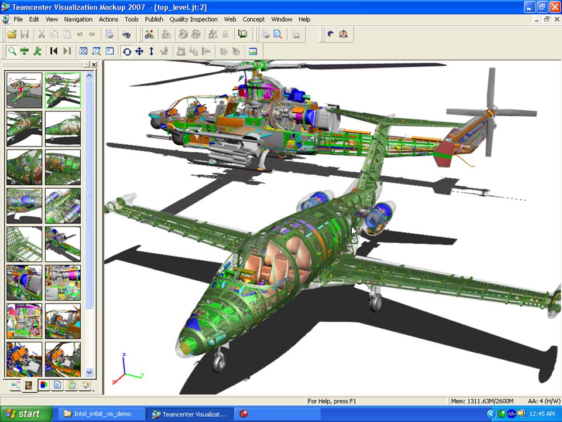This screenshot has height=422, width=562.
Task: Click the binoculars search icon
Action: coord(126,35)
